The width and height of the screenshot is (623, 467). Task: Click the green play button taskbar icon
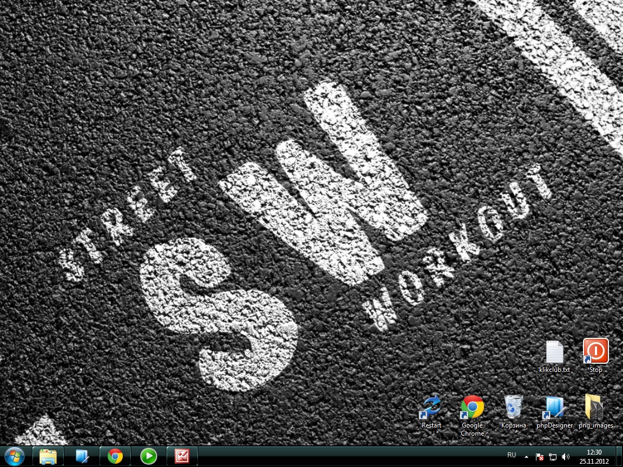(x=148, y=456)
